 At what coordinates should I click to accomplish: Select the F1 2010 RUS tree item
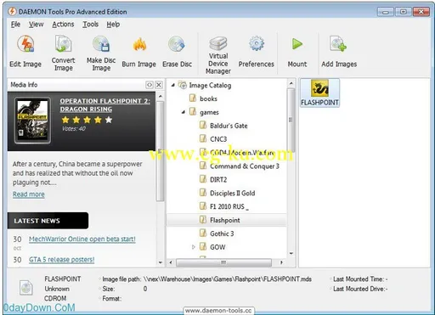click(x=229, y=206)
